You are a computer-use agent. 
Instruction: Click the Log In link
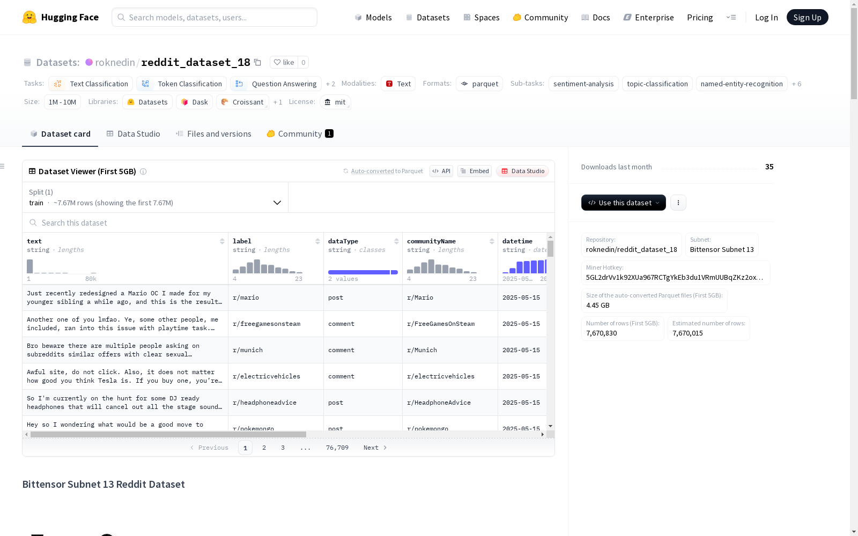click(766, 17)
